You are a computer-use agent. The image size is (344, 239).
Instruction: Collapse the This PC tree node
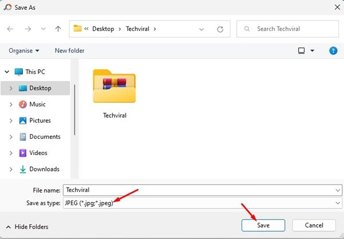pyautogui.click(x=7, y=72)
